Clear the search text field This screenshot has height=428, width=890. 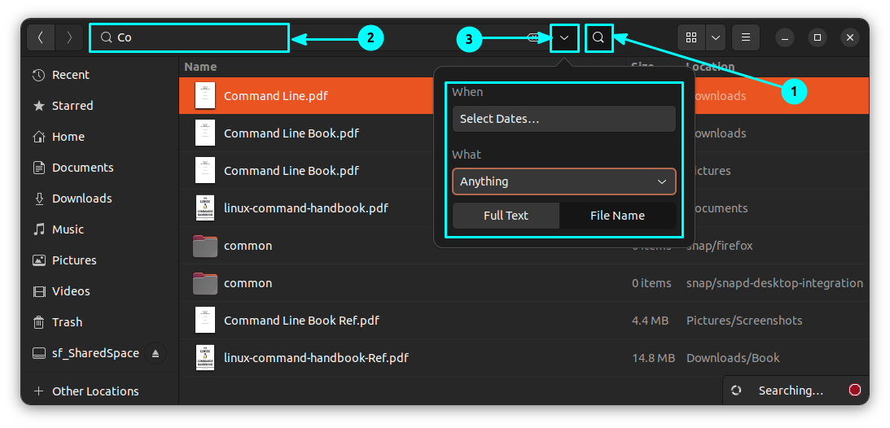pos(533,37)
